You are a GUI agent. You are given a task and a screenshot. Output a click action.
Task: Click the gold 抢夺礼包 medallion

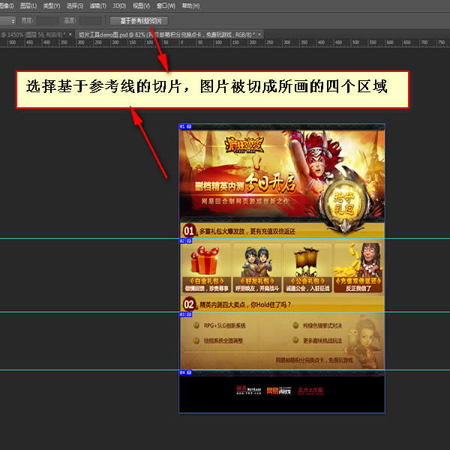(x=344, y=201)
